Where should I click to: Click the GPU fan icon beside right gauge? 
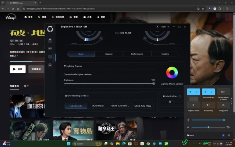point(145,39)
